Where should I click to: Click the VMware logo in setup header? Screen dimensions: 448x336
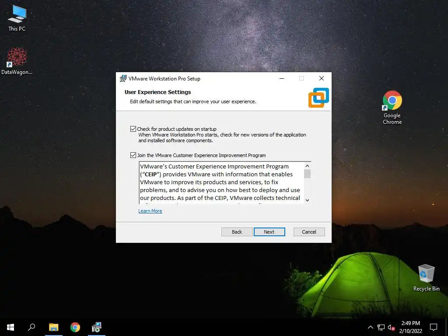point(318,98)
